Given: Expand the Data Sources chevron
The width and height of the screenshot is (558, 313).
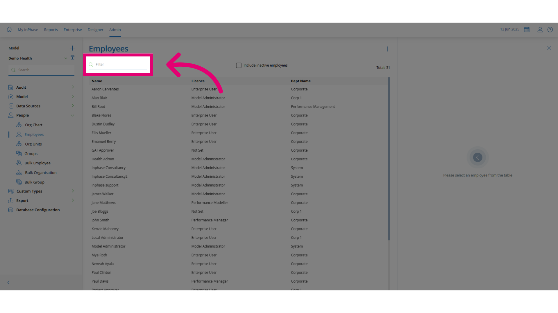Looking at the screenshot, I should pyautogui.click(x=73, y=105).
